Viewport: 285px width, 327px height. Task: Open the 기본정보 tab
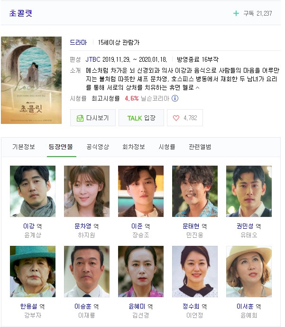tap(24, 147)
